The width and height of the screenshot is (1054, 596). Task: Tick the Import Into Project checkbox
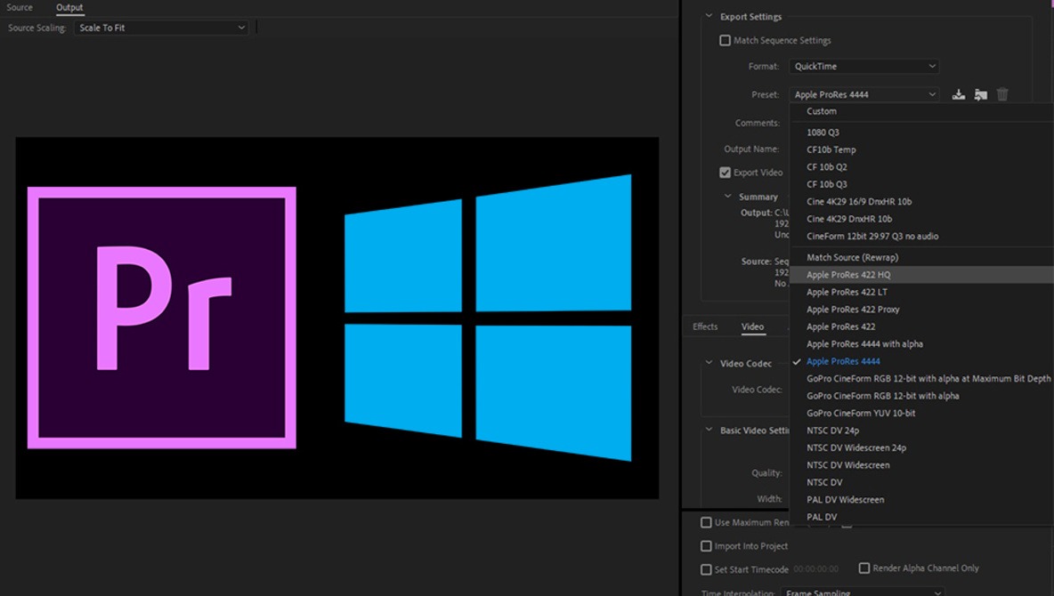(x=706, y=546)
